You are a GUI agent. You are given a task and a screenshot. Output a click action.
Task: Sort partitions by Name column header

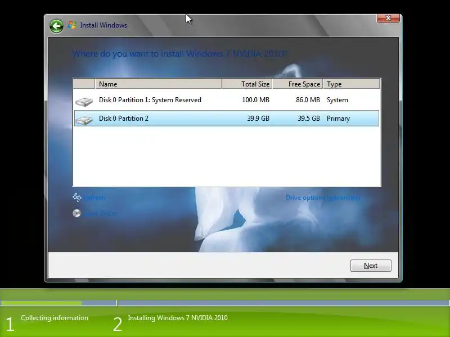(x=158, y=84)
